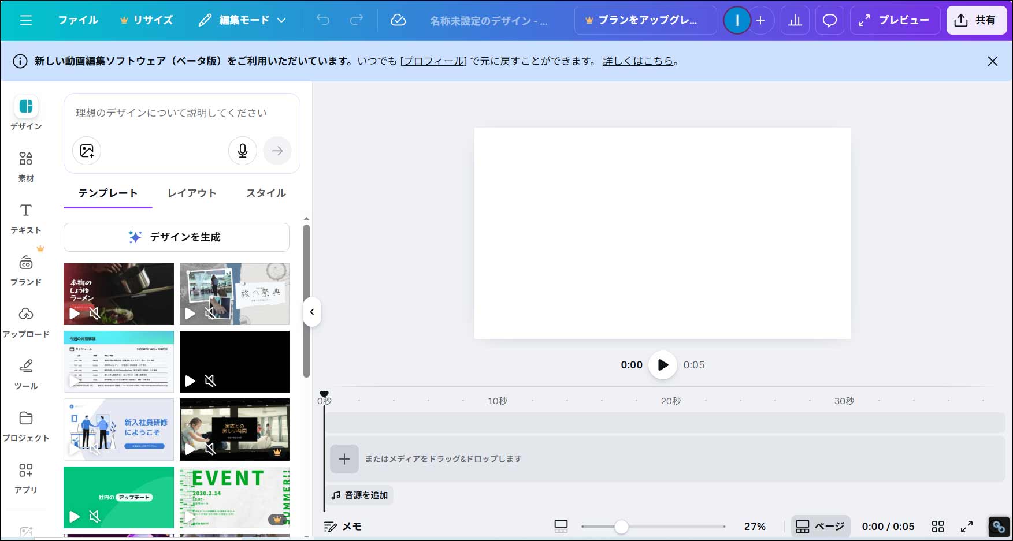
Task: Select the ツール icon in the sidebar
Action: tap(25, 371)
